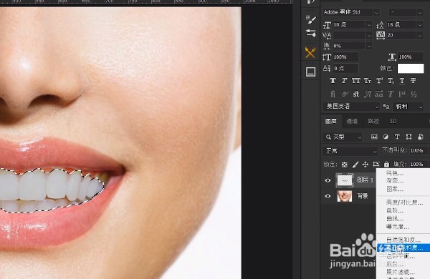430x279 pixels.
Task: Click the ordinals 1st icon
Action: 402,94
